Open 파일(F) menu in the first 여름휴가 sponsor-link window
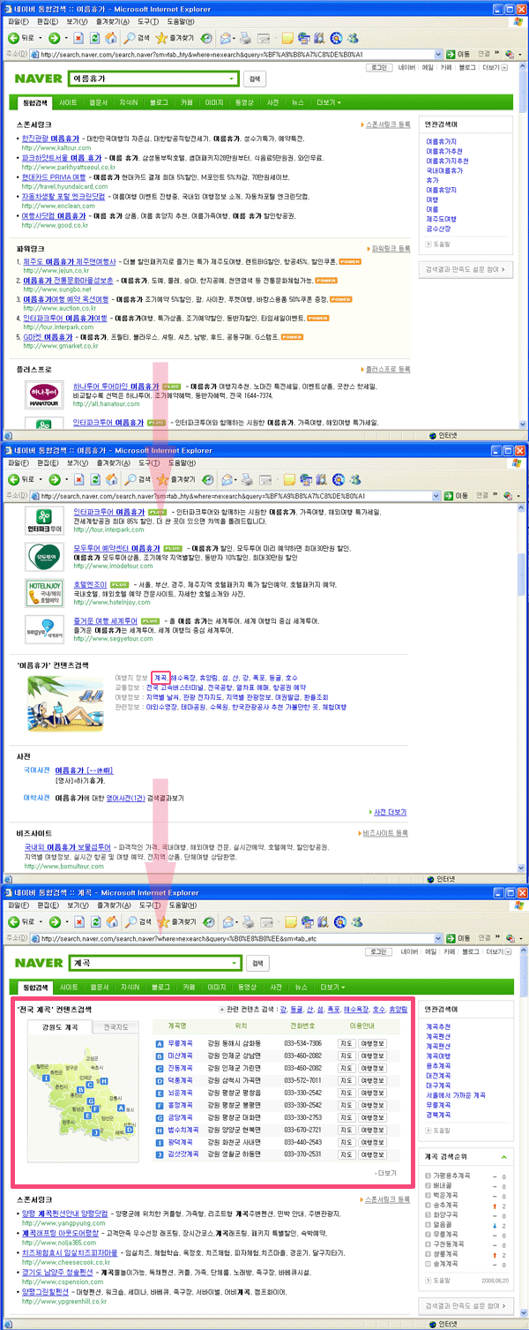Viewport: 529px width, 1330px height. point(18,20)
